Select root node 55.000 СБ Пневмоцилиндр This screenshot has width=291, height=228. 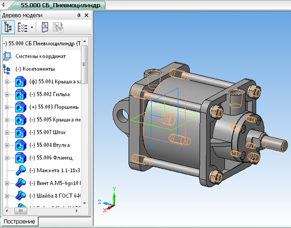[x=42, y=43]
